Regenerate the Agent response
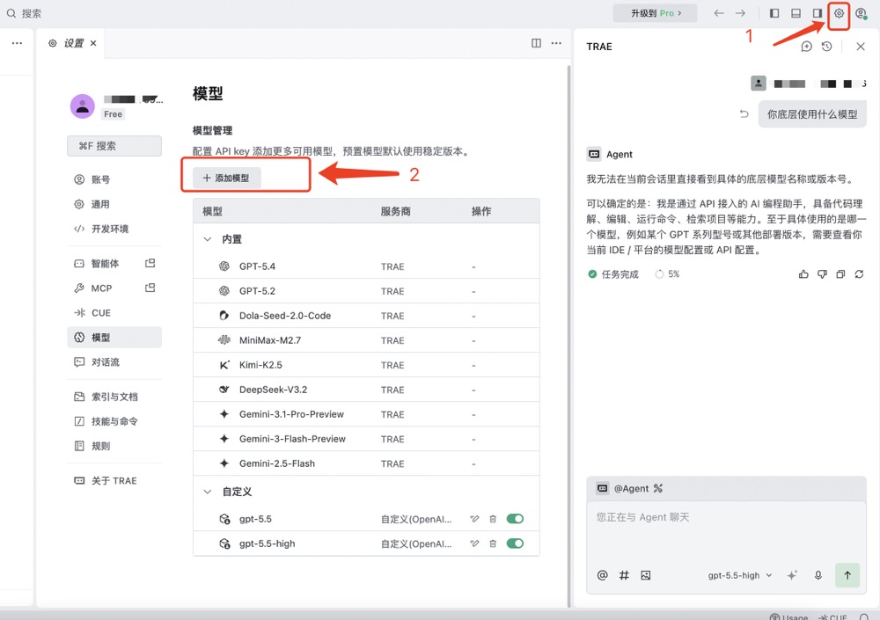 click(859, 274)
